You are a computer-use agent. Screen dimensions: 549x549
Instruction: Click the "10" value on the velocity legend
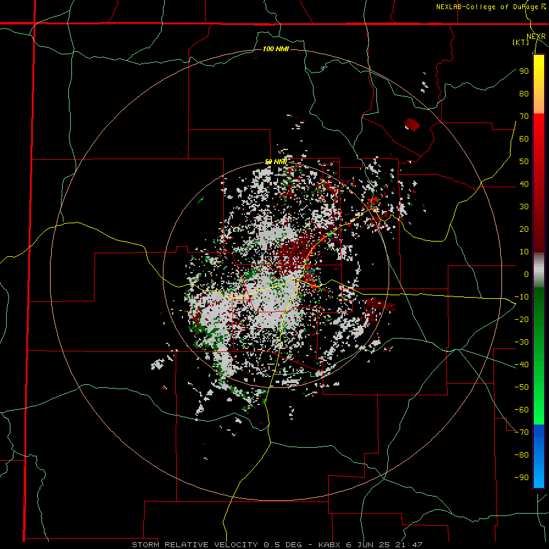point(524,252)
